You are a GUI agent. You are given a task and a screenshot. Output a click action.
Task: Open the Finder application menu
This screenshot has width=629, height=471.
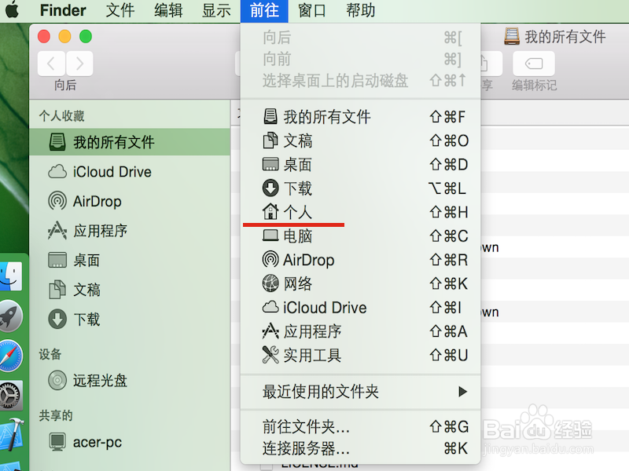tap(63, 10)
